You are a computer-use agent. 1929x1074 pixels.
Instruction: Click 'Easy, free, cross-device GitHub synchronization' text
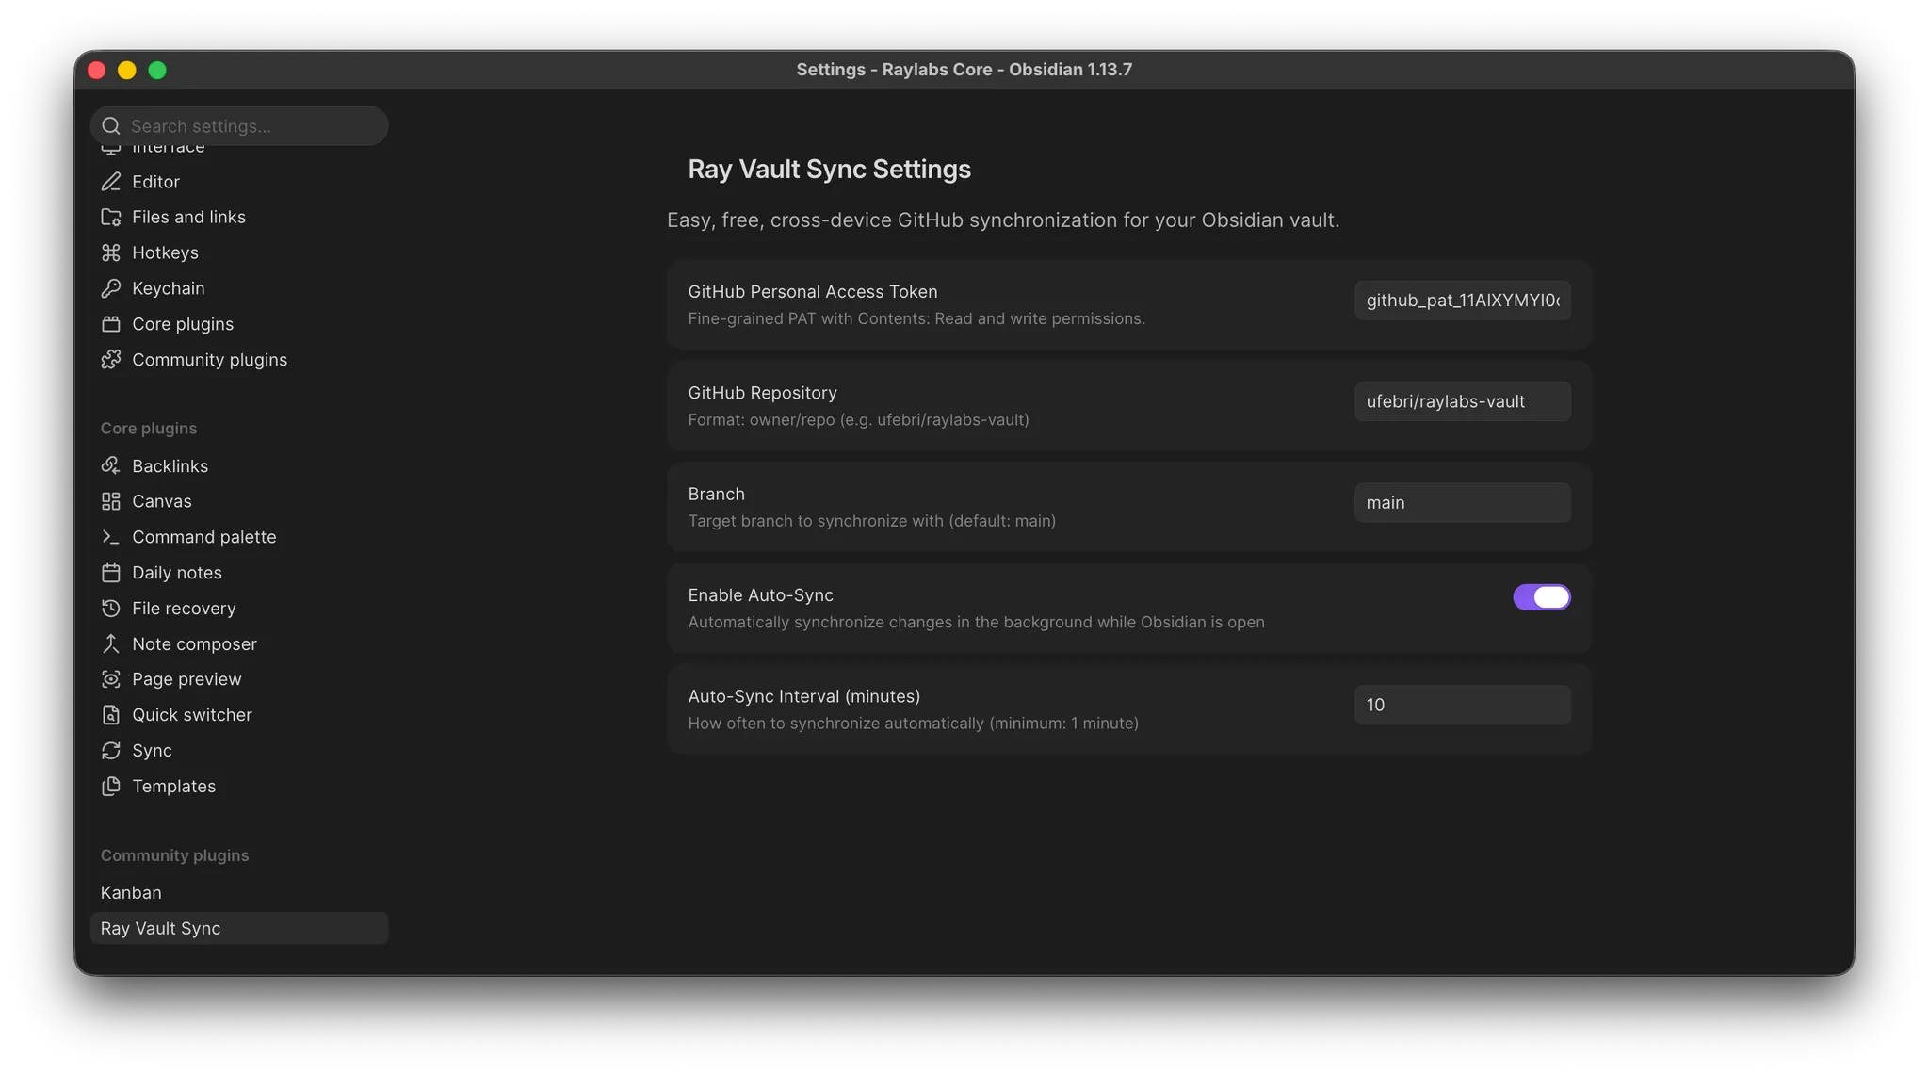(1003, 220)
